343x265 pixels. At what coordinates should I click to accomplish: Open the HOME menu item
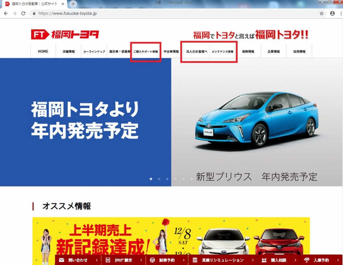click(43, 51)
